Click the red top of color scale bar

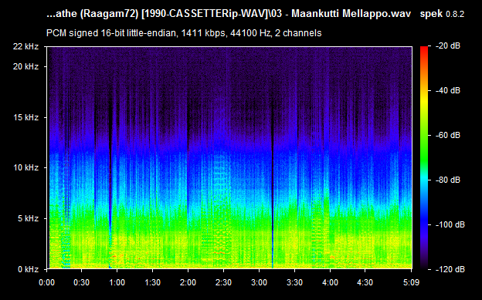[424, 49]
